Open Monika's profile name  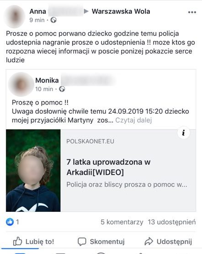47,80
